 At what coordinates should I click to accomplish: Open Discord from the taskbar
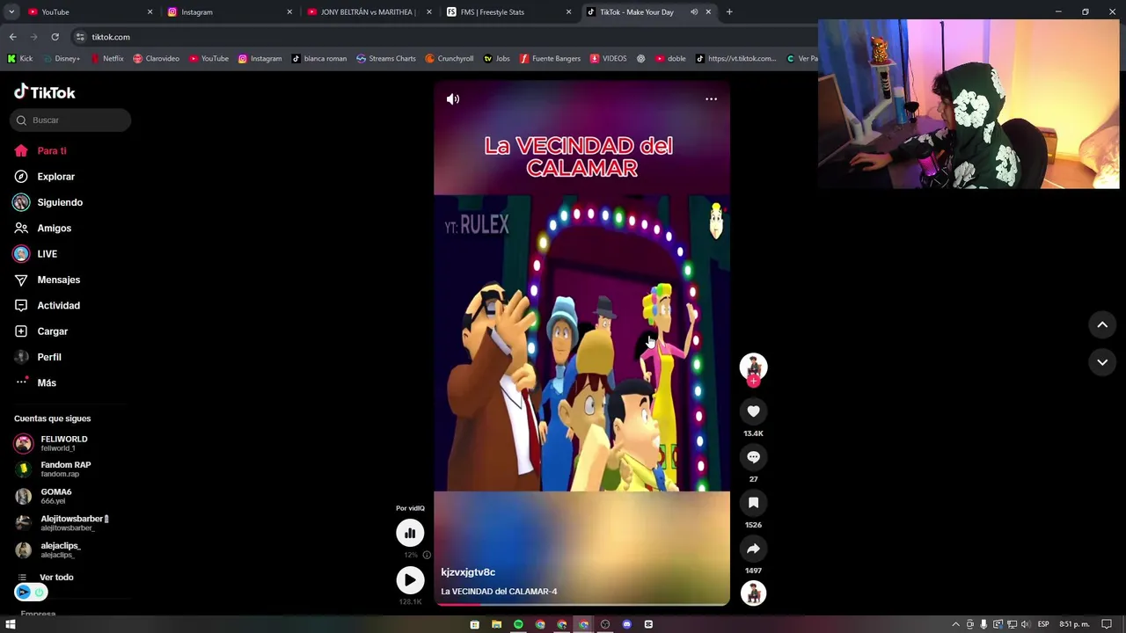[626, 625]
